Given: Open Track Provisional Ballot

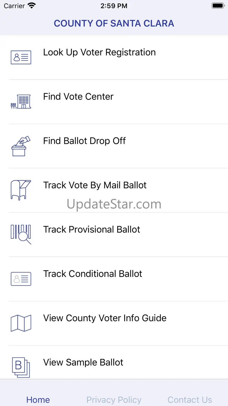Looking at the screenshot, I should (x=92, y=229).
